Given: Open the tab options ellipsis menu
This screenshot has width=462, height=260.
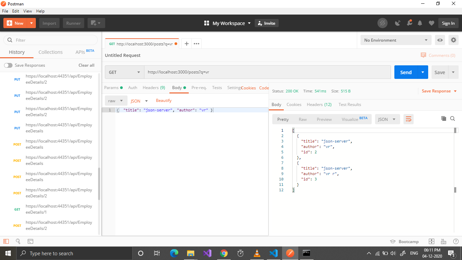Looking at the screenshot, I should pos(197,44).
